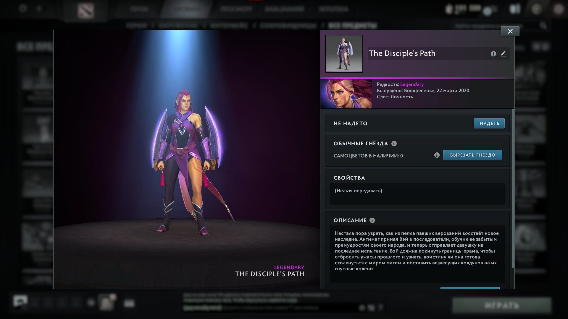Open settings via the gear icon
The width and height of the screenshot is (568, 319).
click(x=23, y=8)
